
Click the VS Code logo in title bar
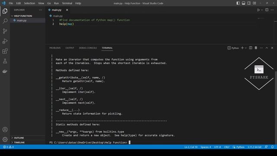[x=3, y=3]
